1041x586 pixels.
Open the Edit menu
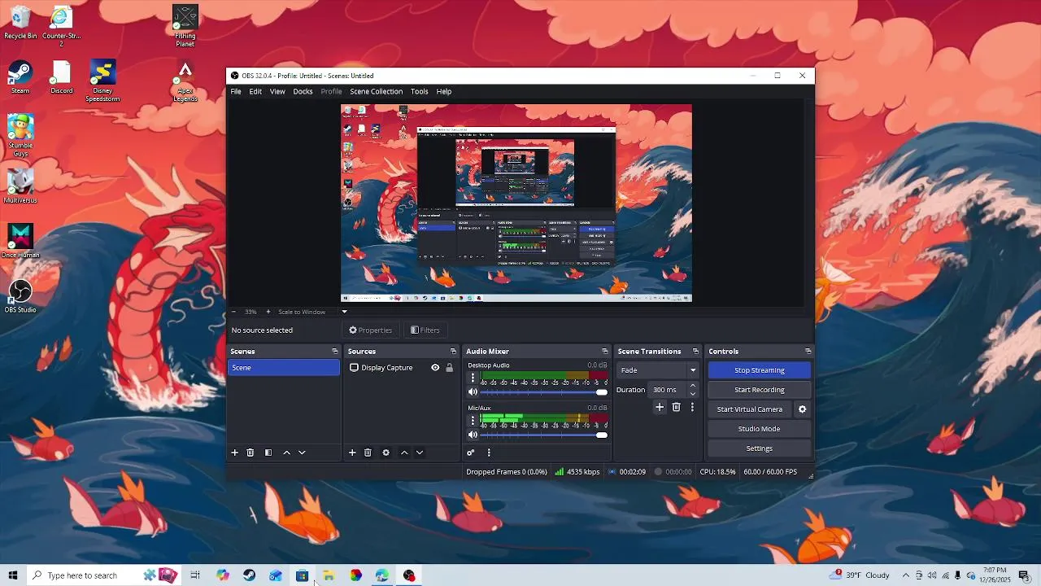255,91
